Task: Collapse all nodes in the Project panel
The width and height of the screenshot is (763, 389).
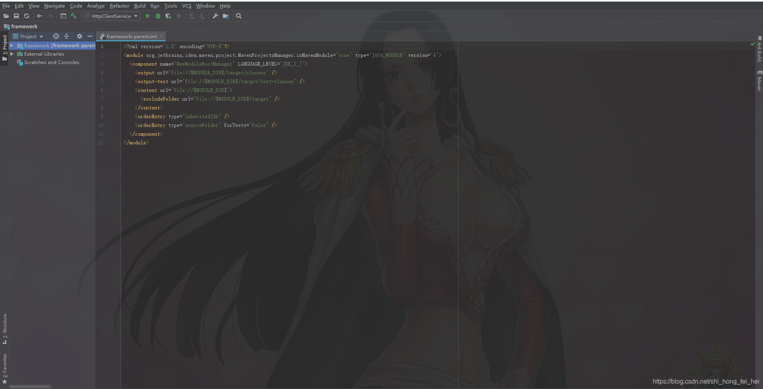Action: click(66, 36)
